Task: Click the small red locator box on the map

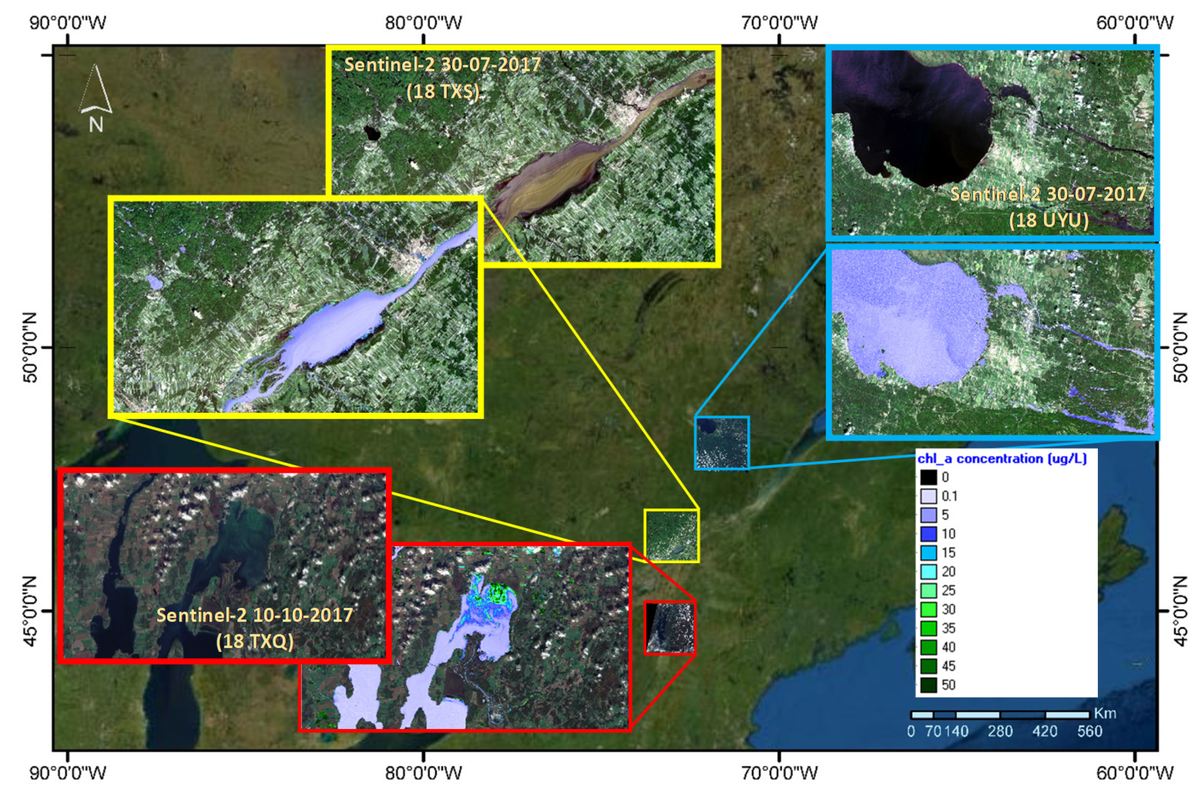Action: pyautogui.click(x=670, y=628)
